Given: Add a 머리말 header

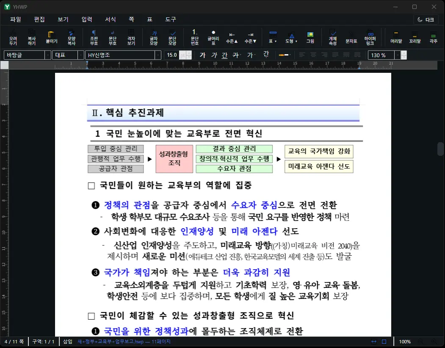Looking at the screenshot, I should [x=396, y=38].
